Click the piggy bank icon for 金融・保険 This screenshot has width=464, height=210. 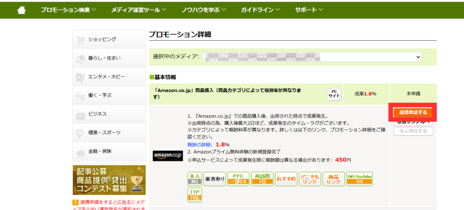click(x=81, y=153)
